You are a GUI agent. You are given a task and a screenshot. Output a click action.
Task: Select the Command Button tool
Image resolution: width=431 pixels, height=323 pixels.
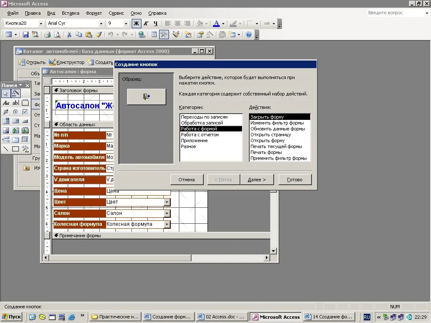pos(25,121)
